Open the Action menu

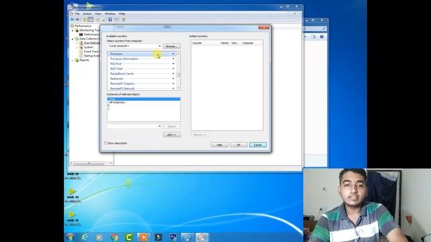(87, 13)
